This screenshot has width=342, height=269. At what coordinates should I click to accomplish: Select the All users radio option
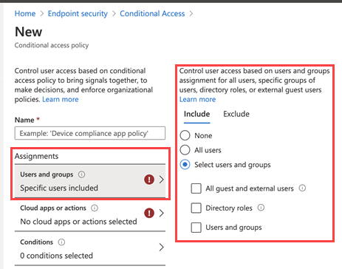185,150
